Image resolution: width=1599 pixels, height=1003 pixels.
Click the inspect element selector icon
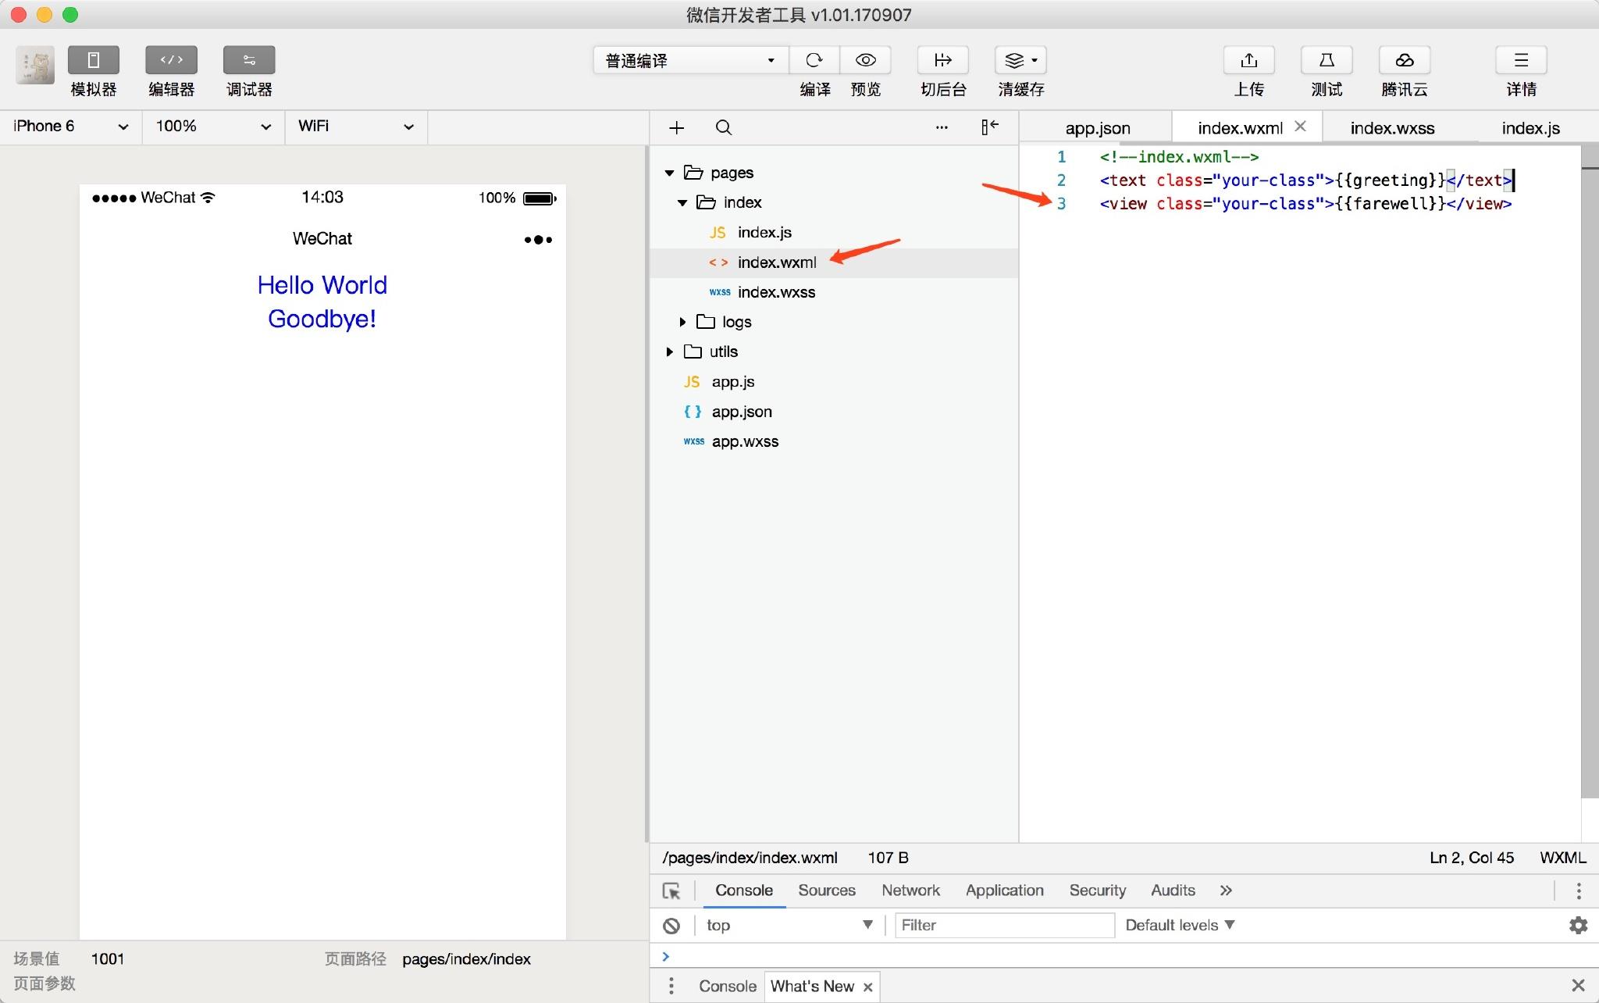(671, 891)
